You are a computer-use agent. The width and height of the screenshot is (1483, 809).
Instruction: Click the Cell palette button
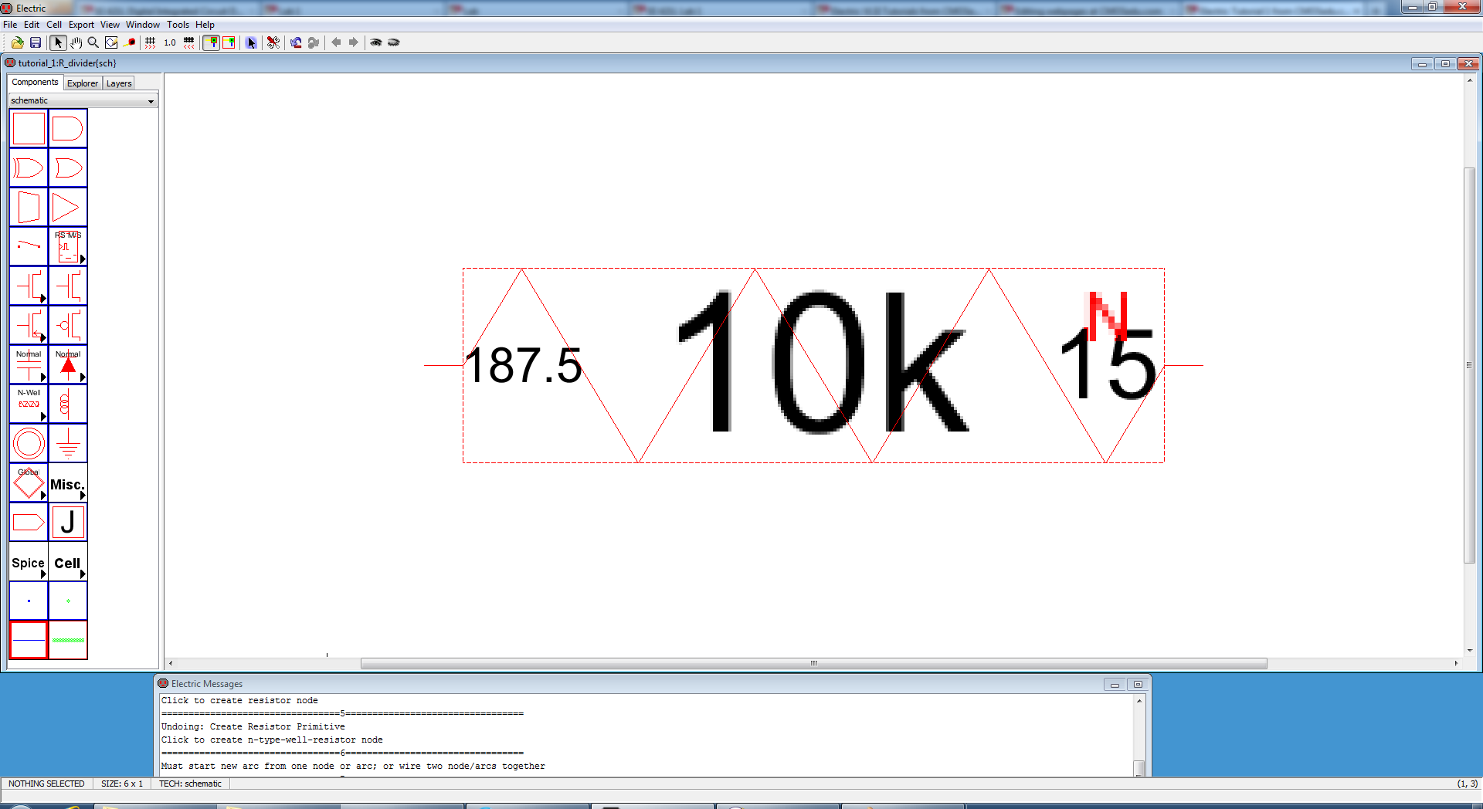pos(68,563)
